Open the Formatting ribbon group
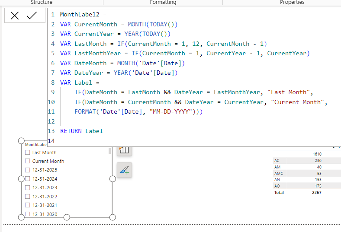The width and height of the screenshot is (341, 232). [x=163, y=2]
